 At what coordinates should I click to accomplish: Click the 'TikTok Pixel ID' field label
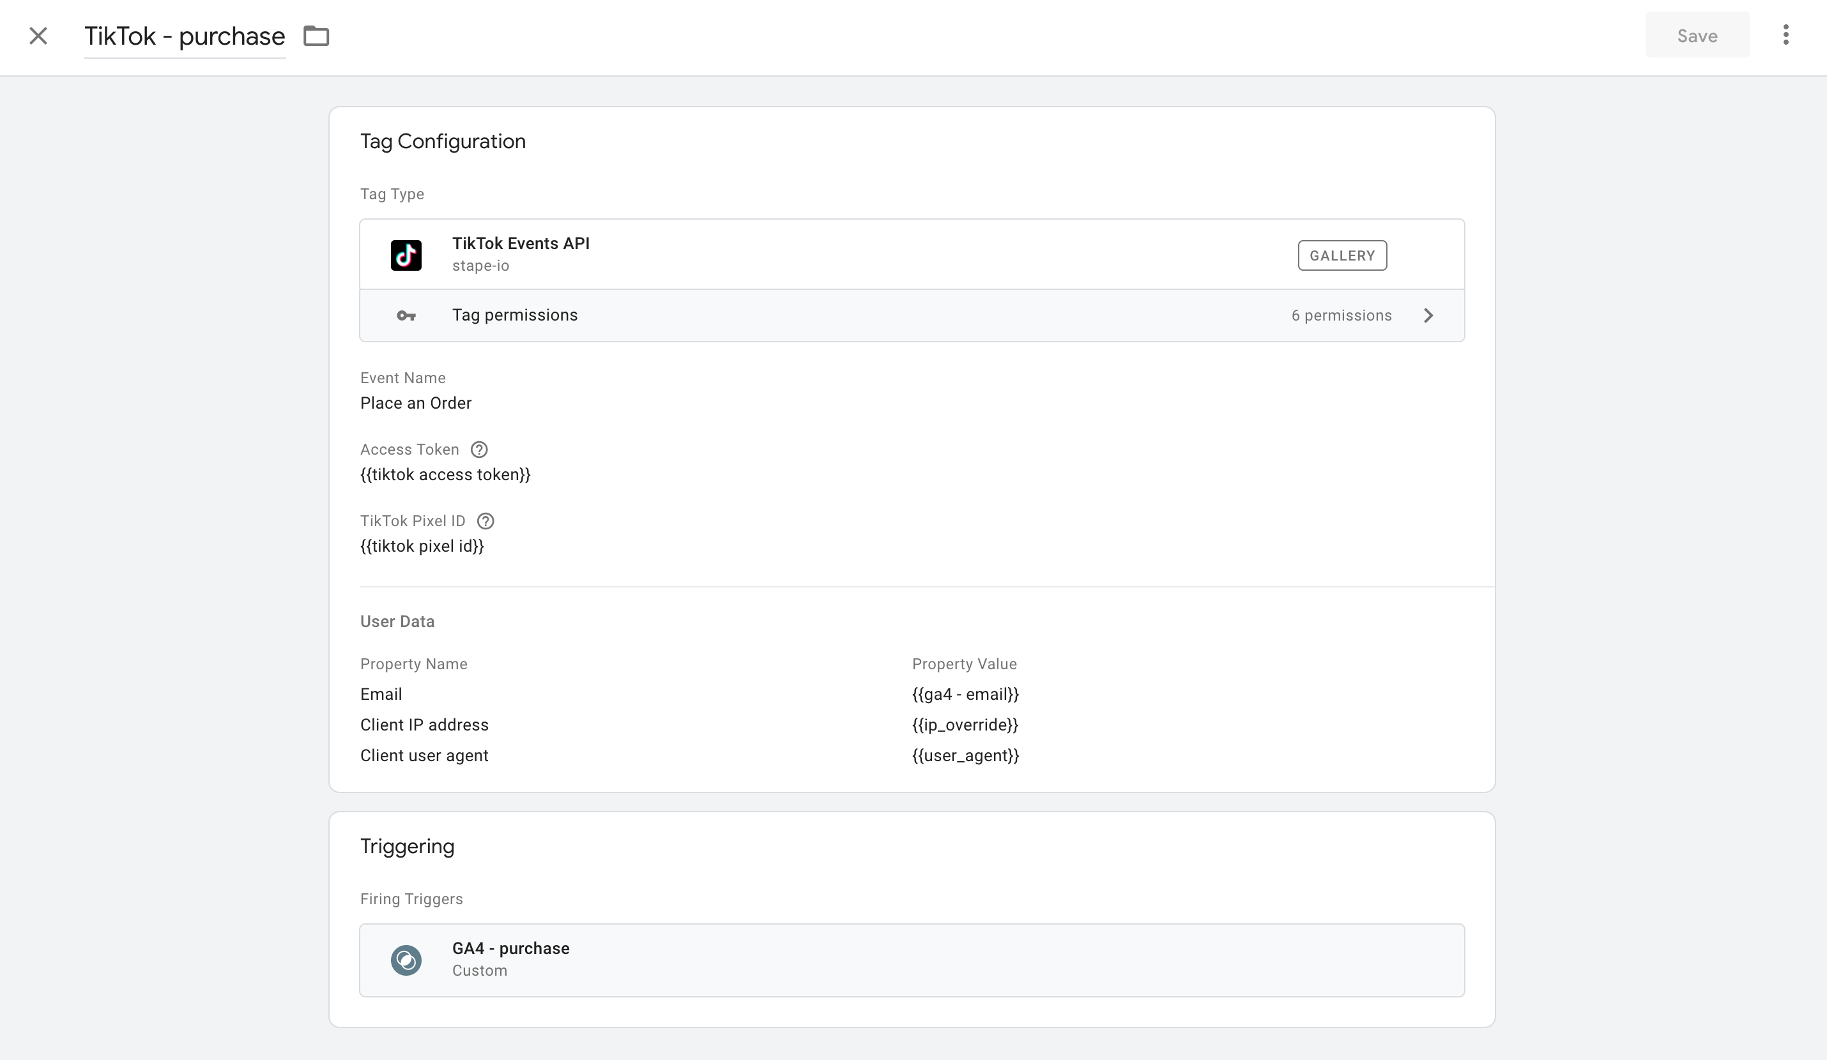[413, 521]
